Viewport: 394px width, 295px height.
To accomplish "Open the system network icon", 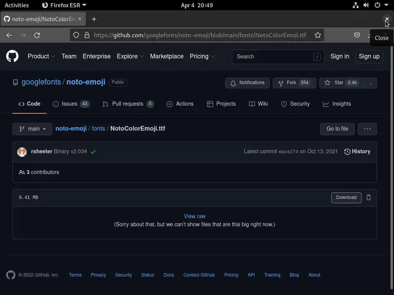I will 356,5.
